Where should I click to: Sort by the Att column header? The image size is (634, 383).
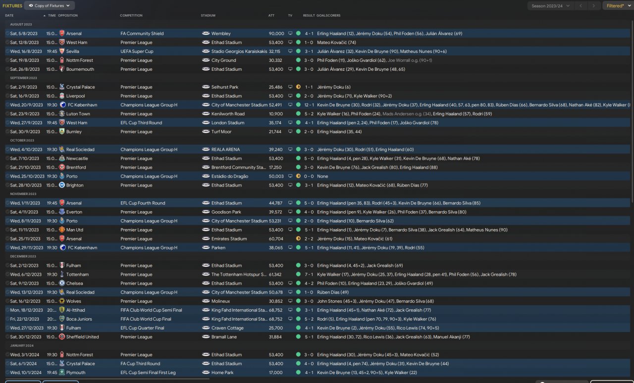(x=271, y=15)
